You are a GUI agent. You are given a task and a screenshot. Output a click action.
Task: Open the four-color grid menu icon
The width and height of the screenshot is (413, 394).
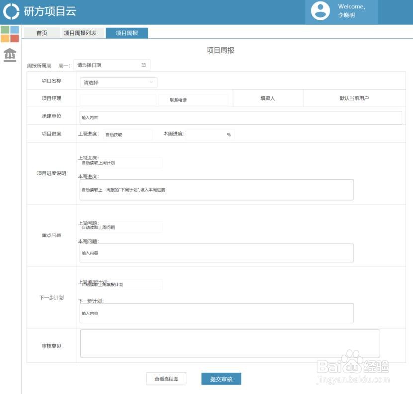(10, 34)
